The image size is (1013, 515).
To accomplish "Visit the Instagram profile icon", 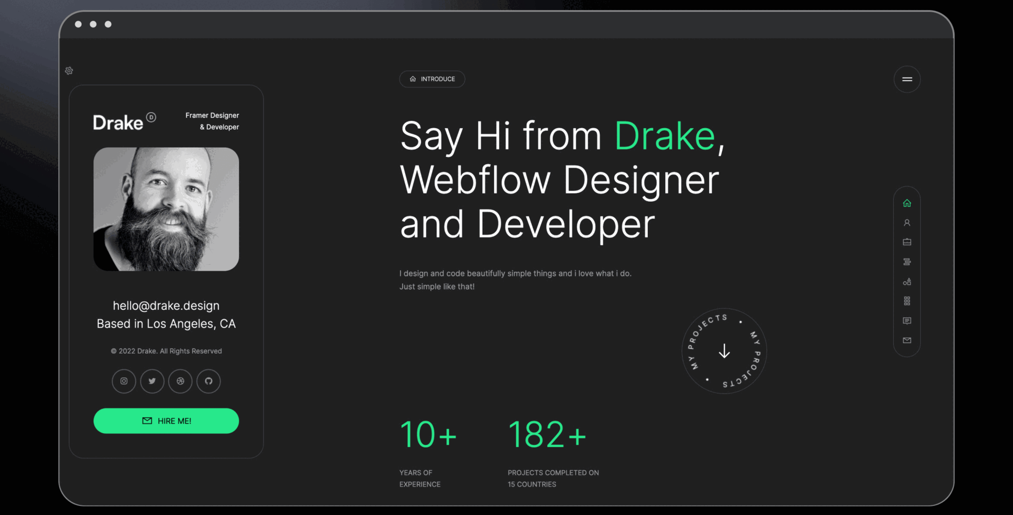I will tap(124, 381).
